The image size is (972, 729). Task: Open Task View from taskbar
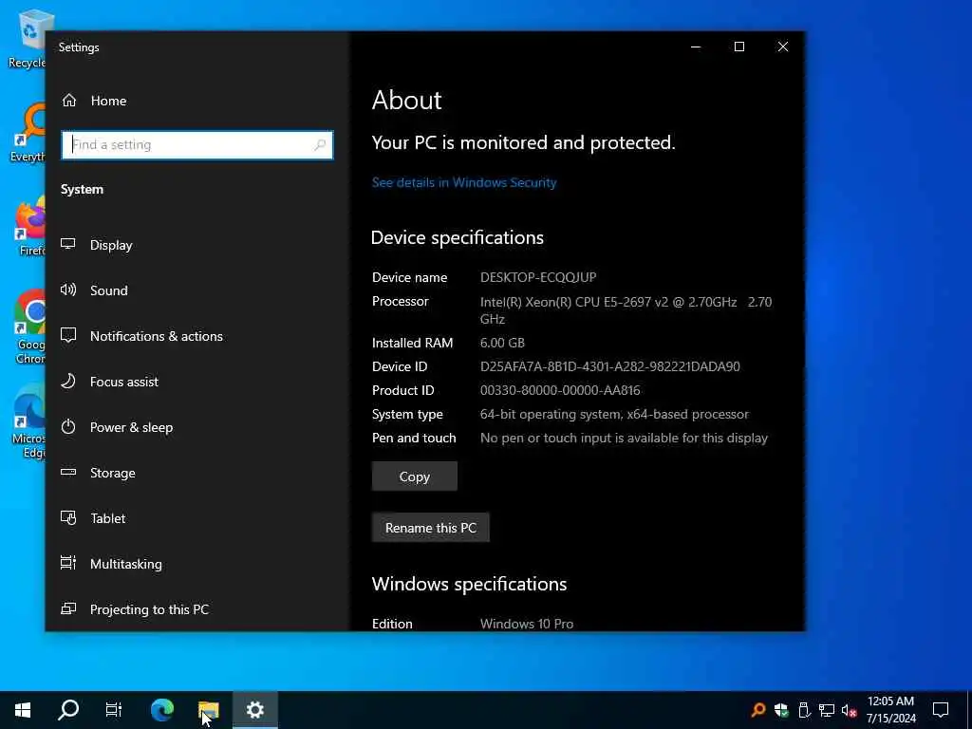114,710
